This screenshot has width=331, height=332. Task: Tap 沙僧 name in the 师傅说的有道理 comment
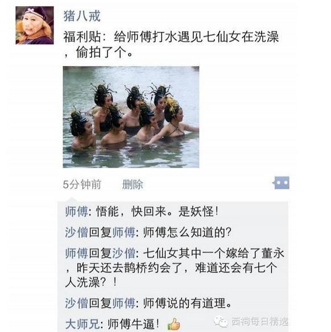77,303
